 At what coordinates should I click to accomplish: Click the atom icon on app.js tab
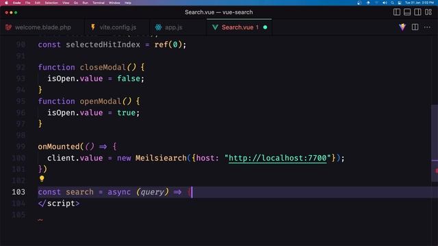coord(158,27)
